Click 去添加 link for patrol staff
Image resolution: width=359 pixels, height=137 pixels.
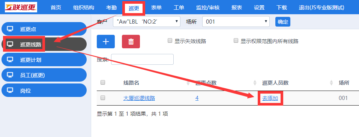pos(270,98)
